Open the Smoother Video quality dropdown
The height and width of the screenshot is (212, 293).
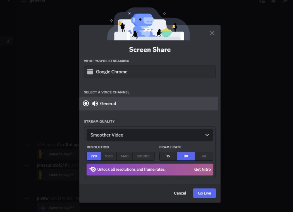pos(150,135)
